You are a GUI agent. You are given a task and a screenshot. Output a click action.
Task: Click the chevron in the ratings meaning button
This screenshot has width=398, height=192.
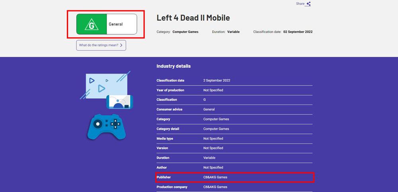(121, 45)
